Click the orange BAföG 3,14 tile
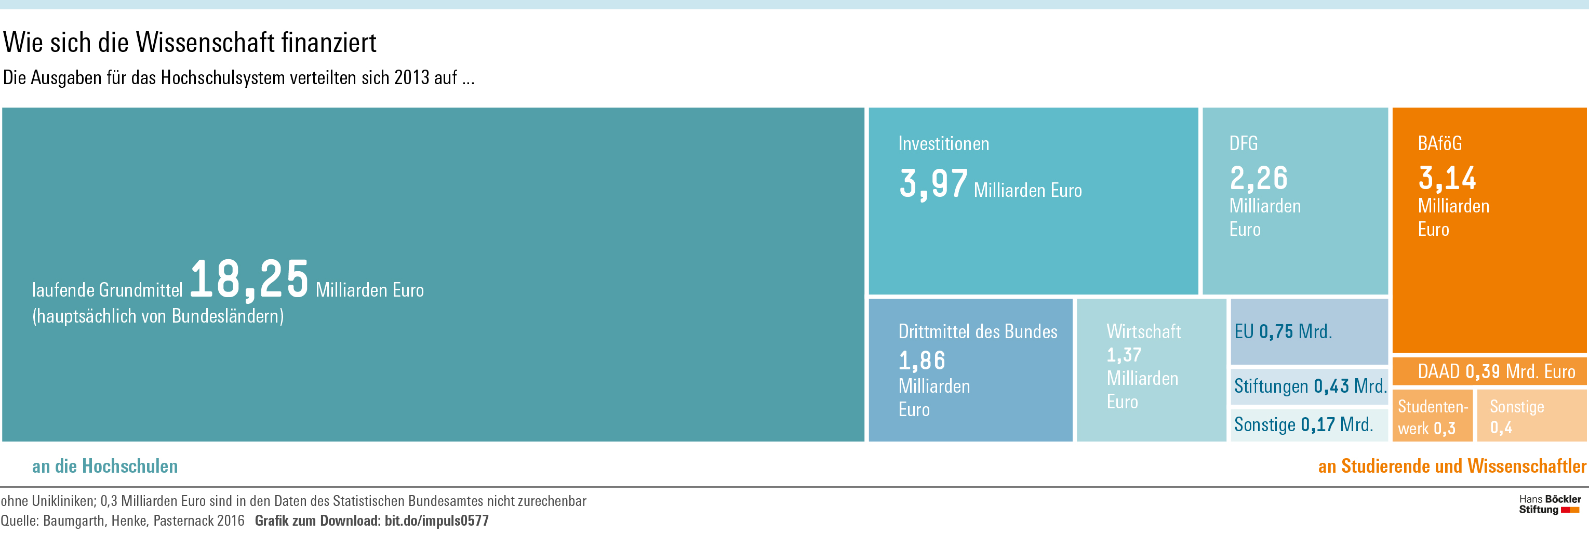 click(x=1488, y=230)
